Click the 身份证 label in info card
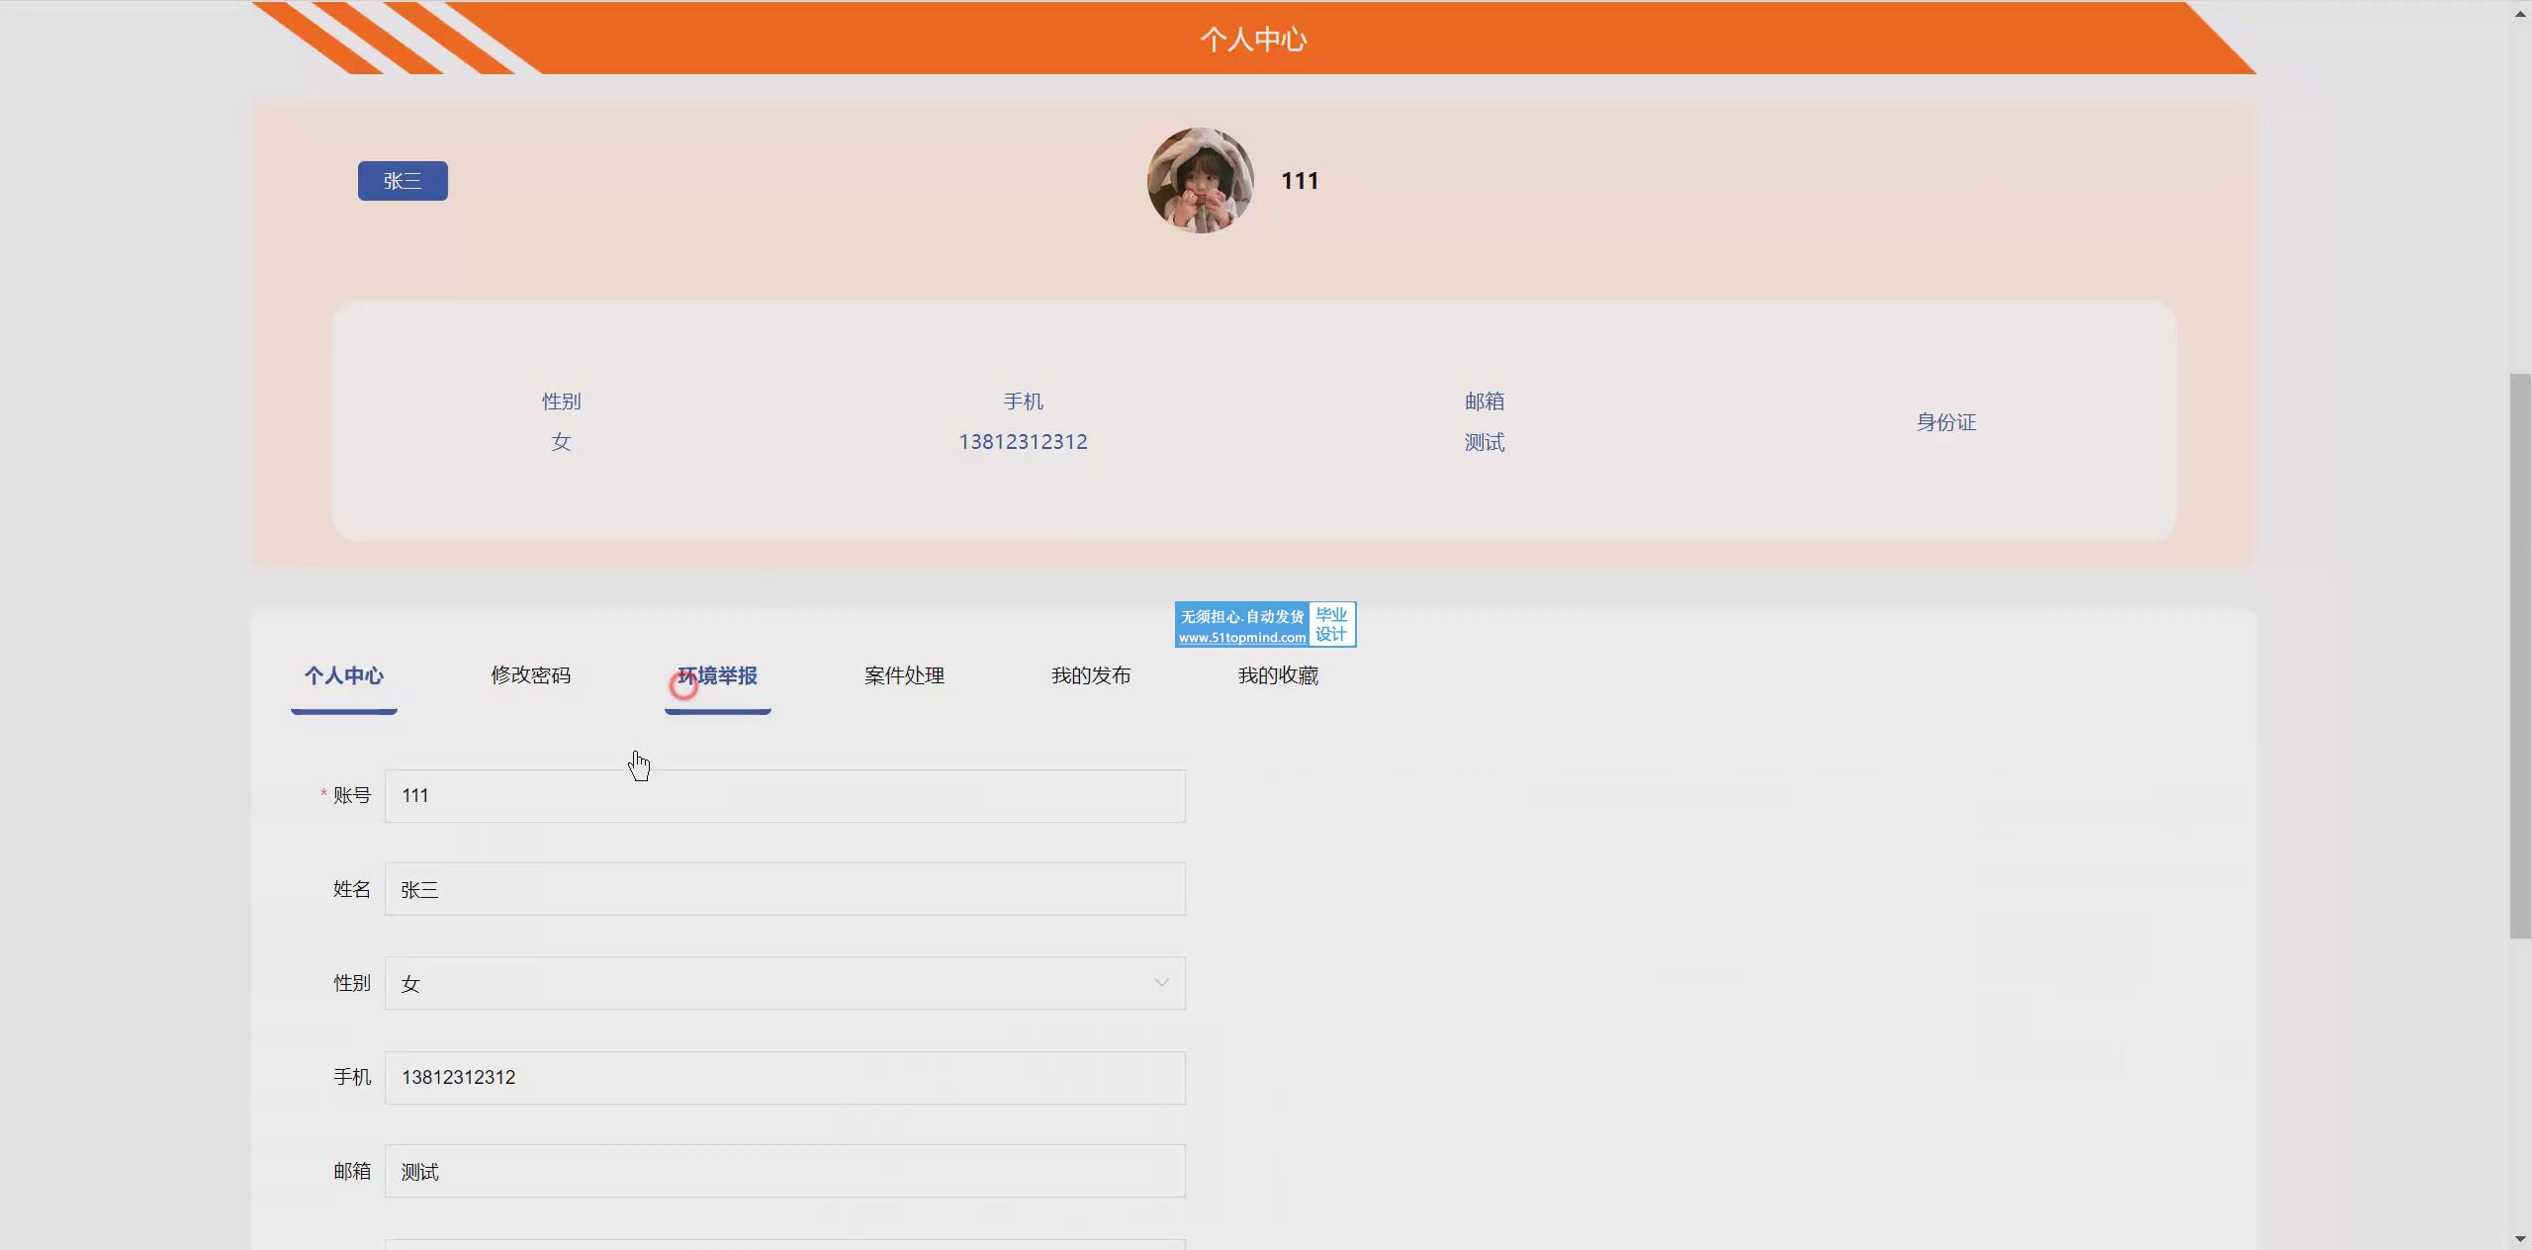Screen dimensions: 2532x1250 click(x=1945, y=422)
